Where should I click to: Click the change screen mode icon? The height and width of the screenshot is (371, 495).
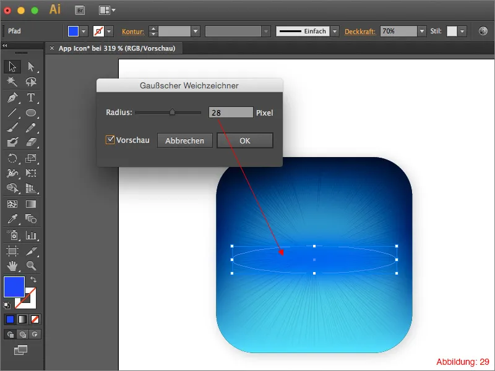20,350
